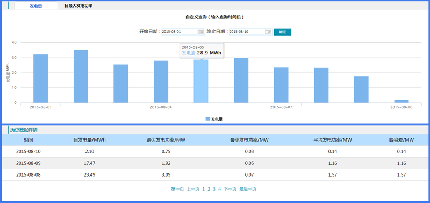
Task: Click the 23.49 daily generation value
Action: (90, 174)
